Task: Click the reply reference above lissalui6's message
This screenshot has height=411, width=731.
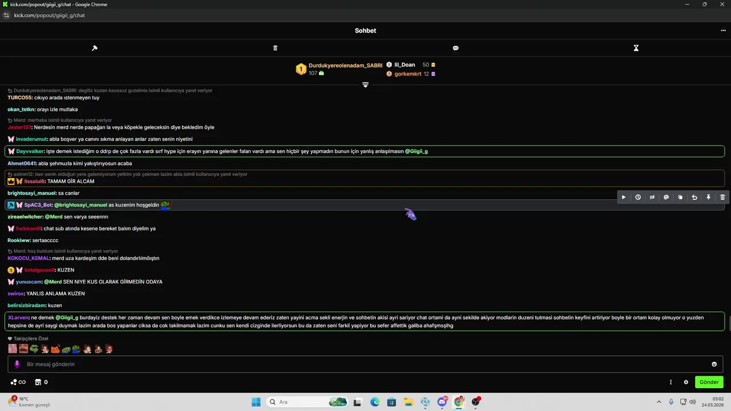Action: [127, 174]
